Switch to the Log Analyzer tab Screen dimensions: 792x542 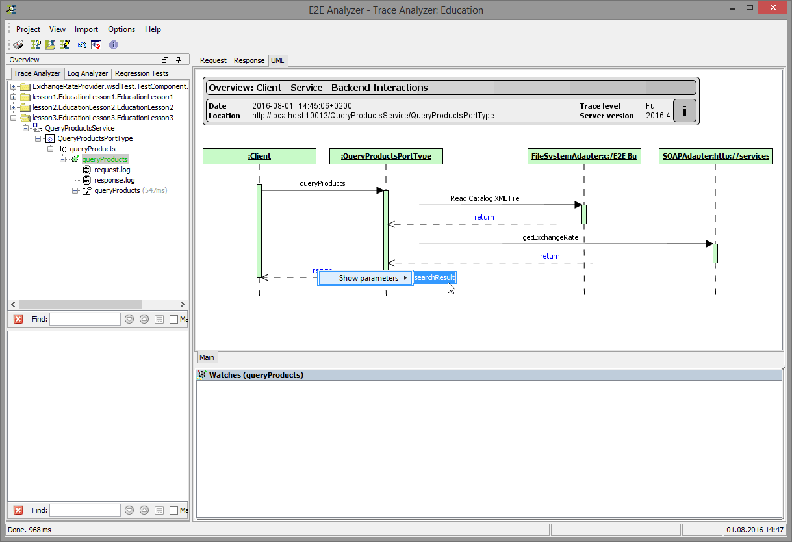tap(88, 73)
